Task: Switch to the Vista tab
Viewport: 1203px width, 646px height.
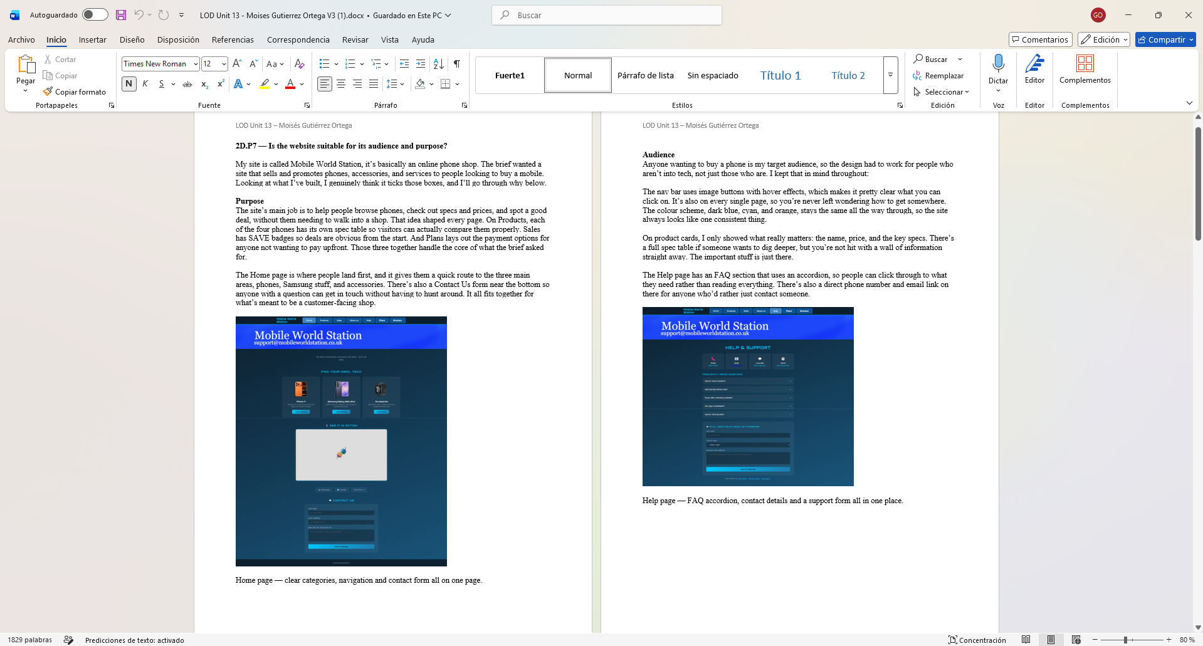Action: [x=389, y=39]
